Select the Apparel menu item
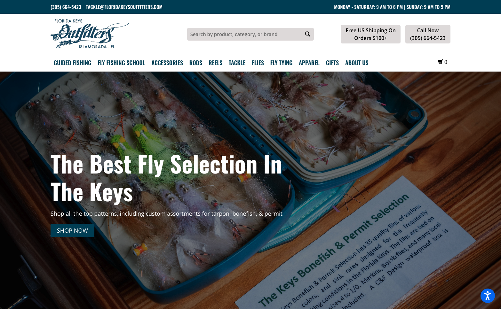This screenshot has height=309, width=501. click(309, 63)
